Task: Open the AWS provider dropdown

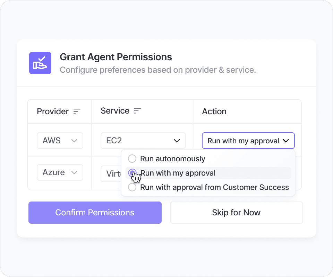Action: pos(60,141)
